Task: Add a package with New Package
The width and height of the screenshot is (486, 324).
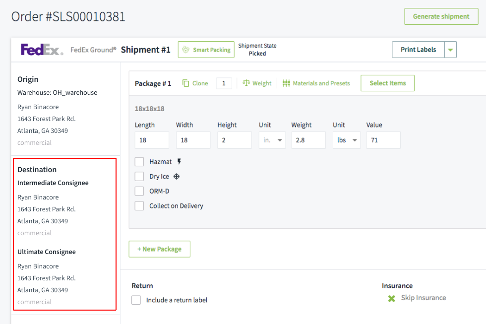Action: [x=159, y=249]
